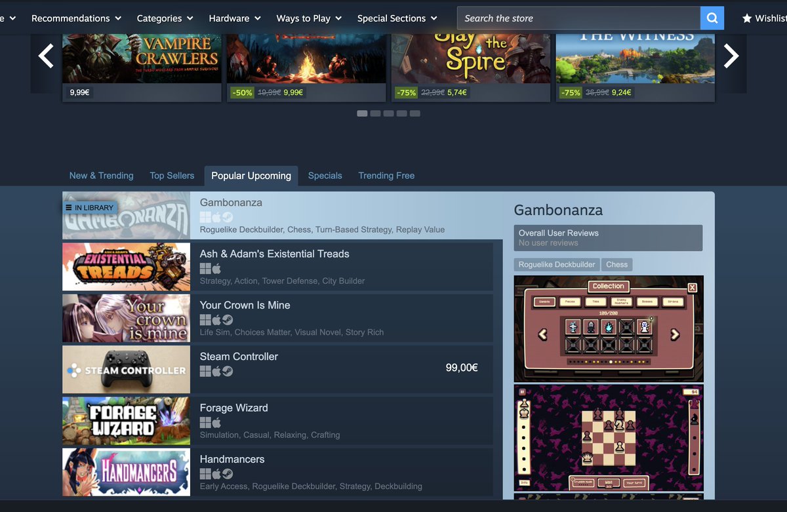Open the Handmancers listing title

click(232, 459)
